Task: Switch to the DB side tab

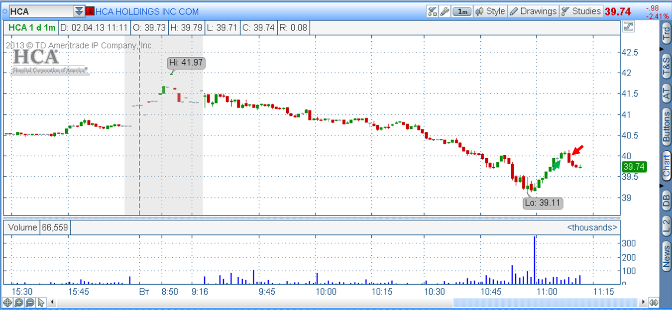Action: click(x=666, y=201)
